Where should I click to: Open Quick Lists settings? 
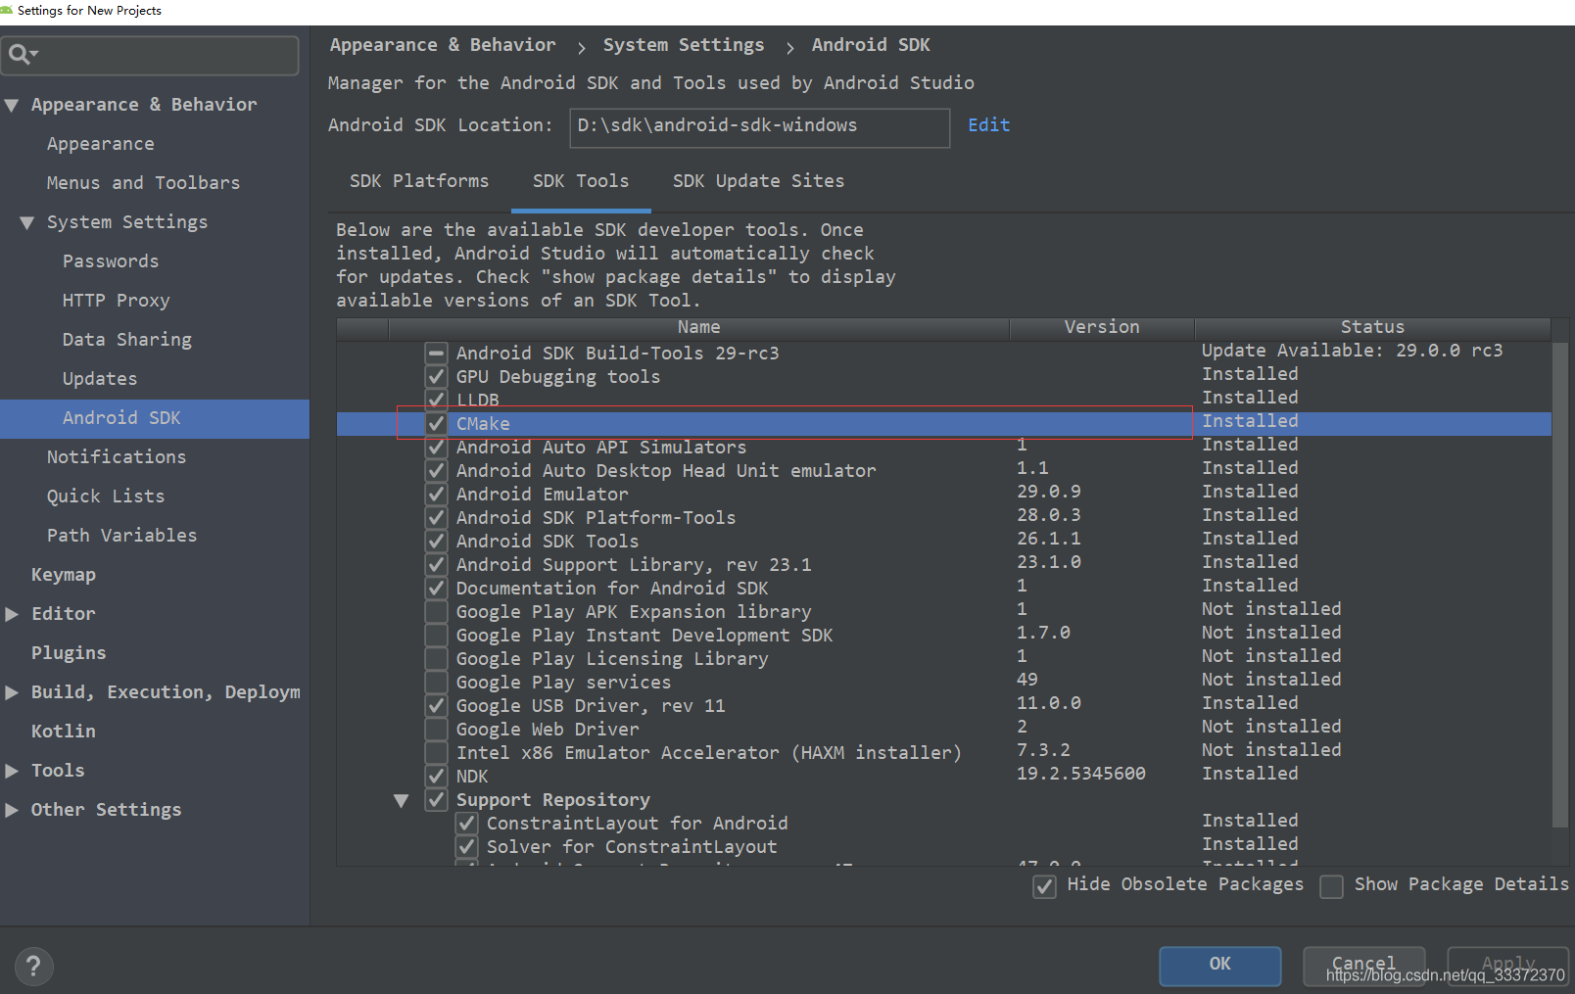coord(106,497)
